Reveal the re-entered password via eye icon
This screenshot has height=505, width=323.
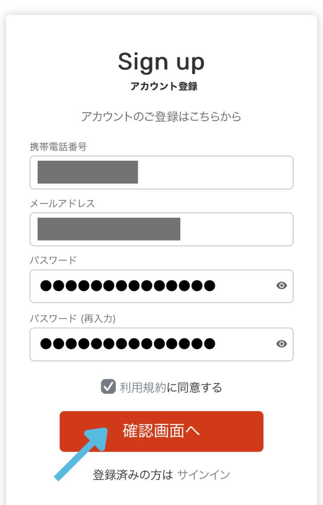point(281,344)
